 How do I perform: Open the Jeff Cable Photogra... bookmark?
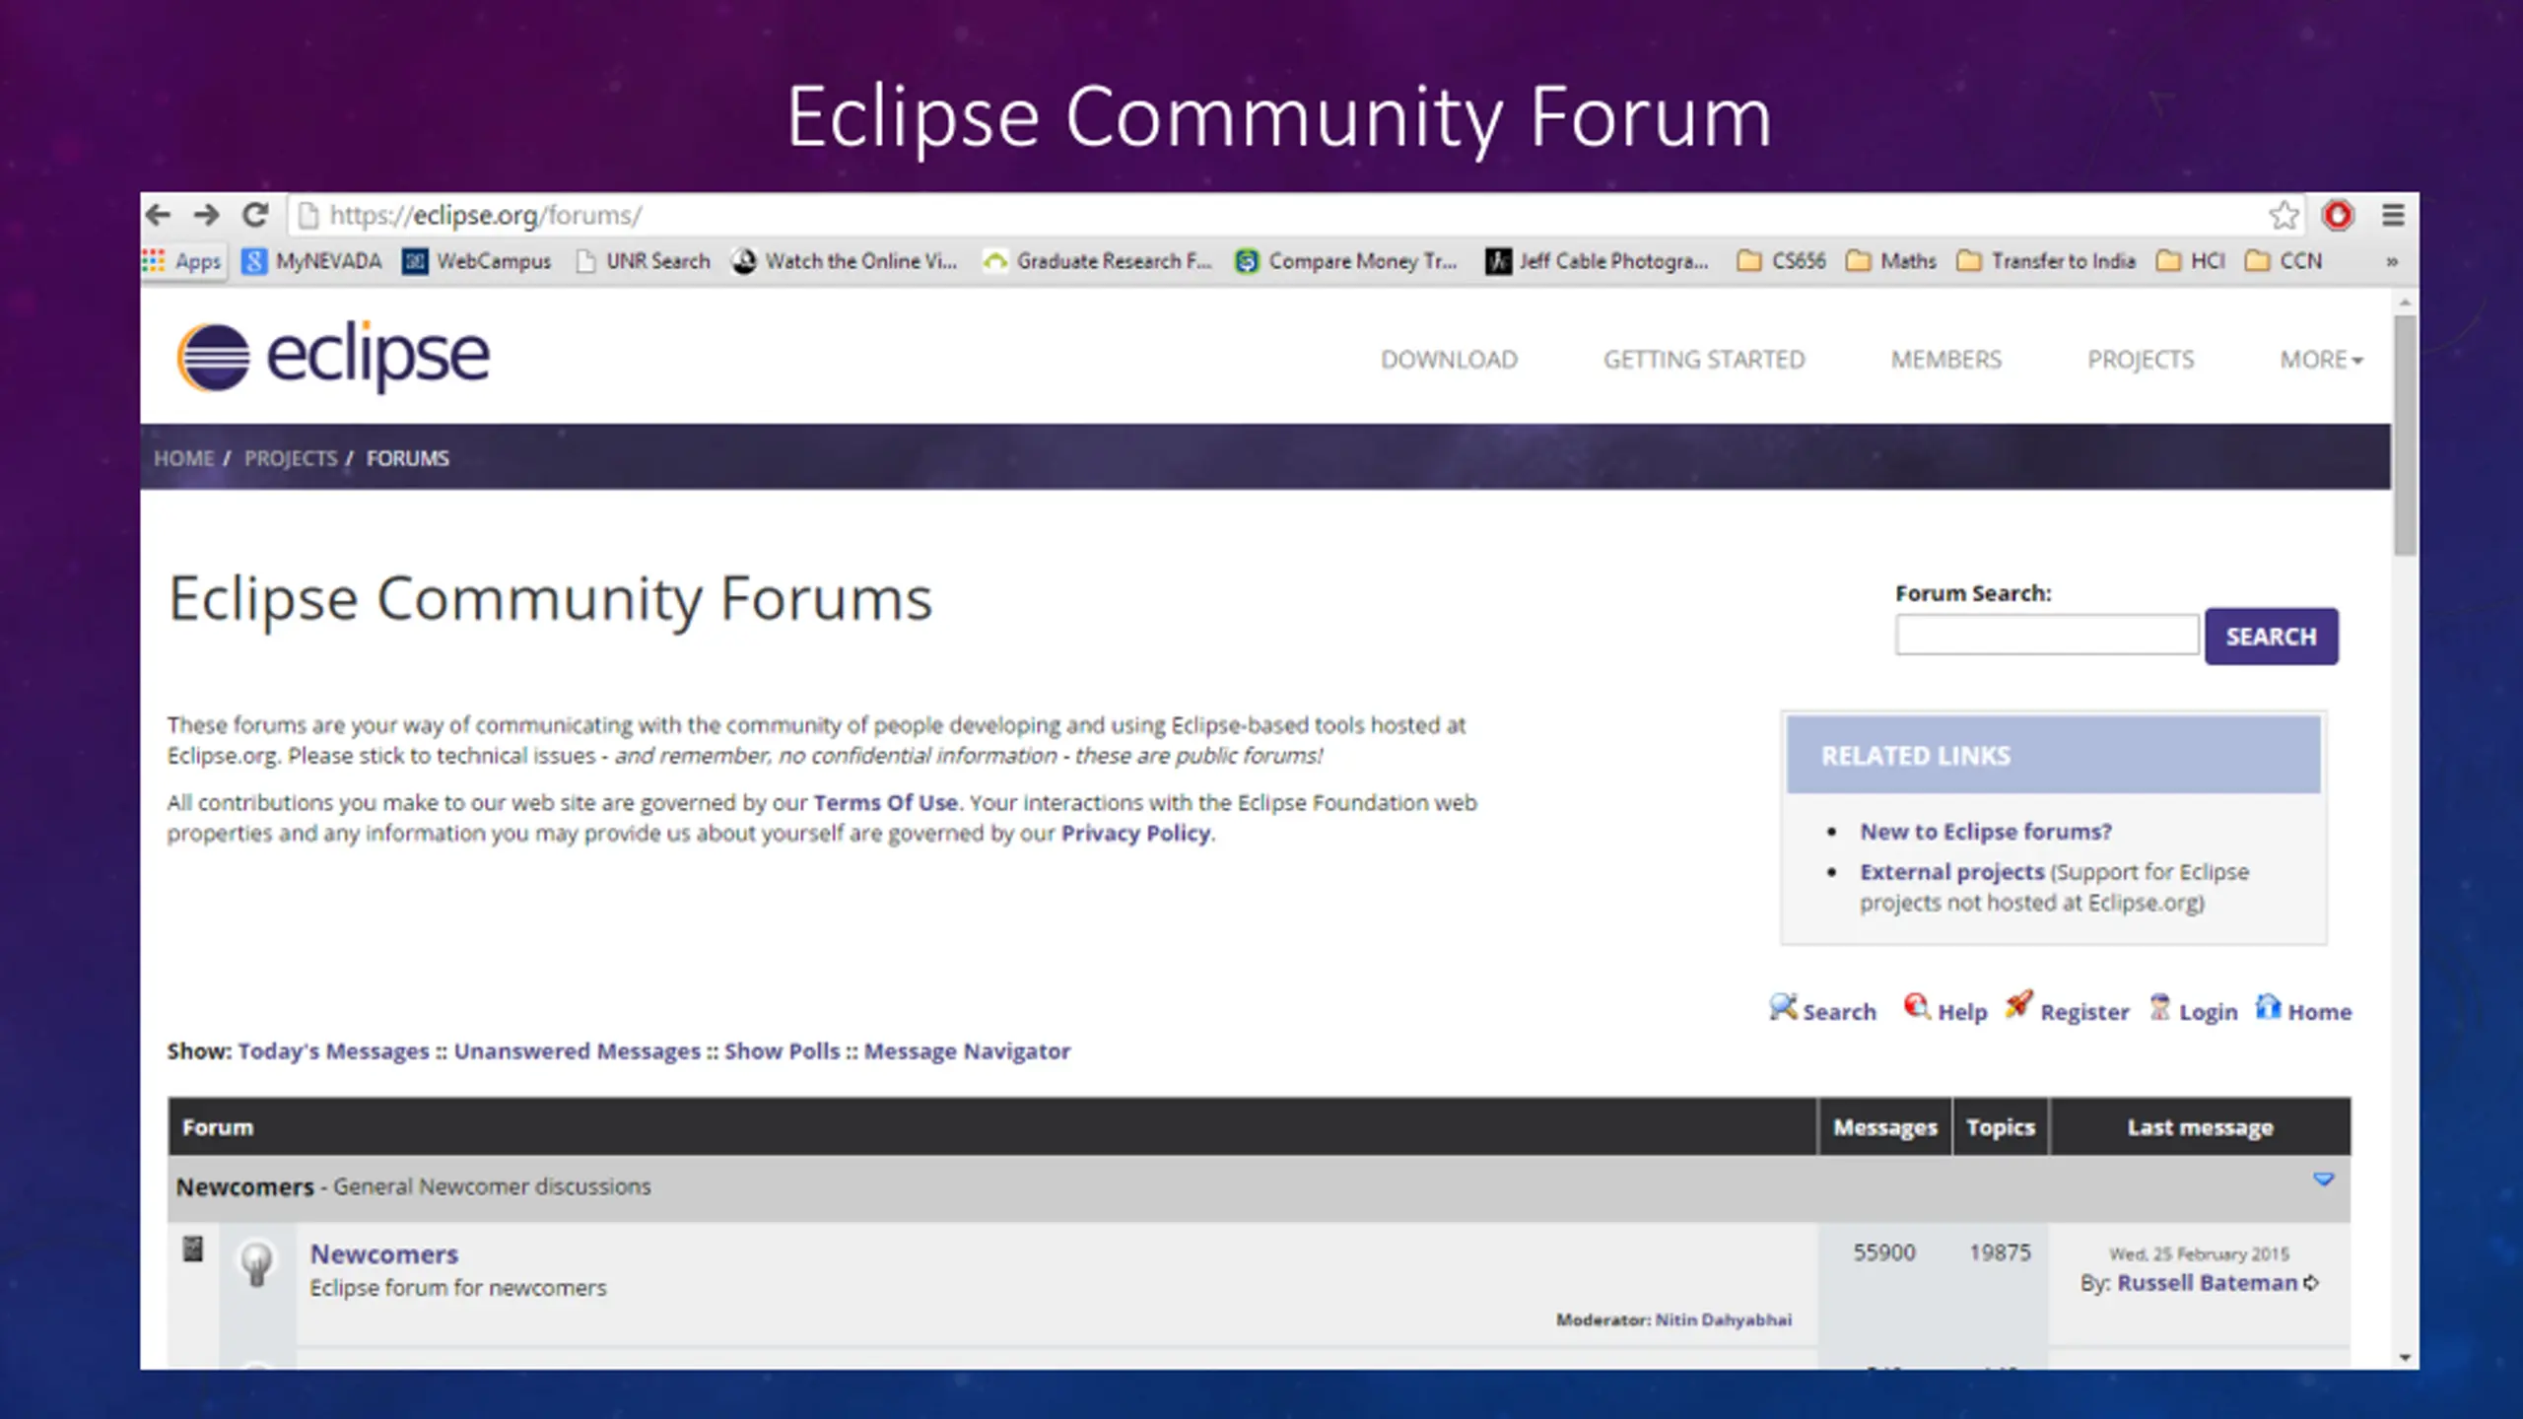pyautogui.click(x=1598, y=261)
